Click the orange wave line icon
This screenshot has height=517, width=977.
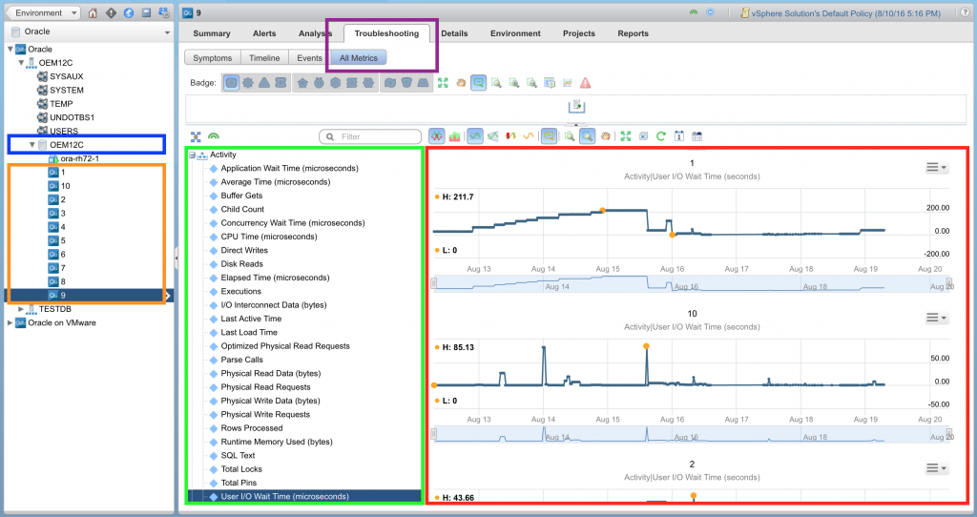529,135
